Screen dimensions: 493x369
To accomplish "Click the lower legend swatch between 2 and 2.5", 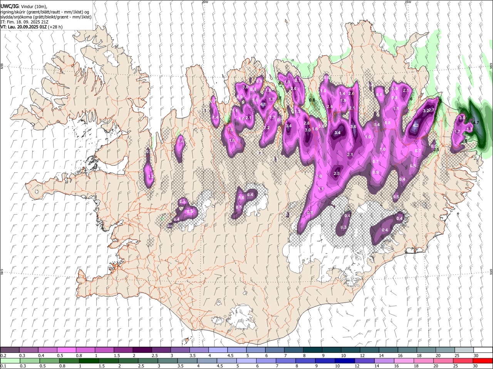I will pos(128,361).
